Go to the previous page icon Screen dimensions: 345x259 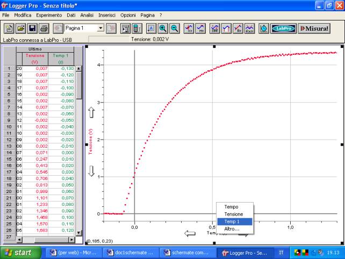[58, 28]
